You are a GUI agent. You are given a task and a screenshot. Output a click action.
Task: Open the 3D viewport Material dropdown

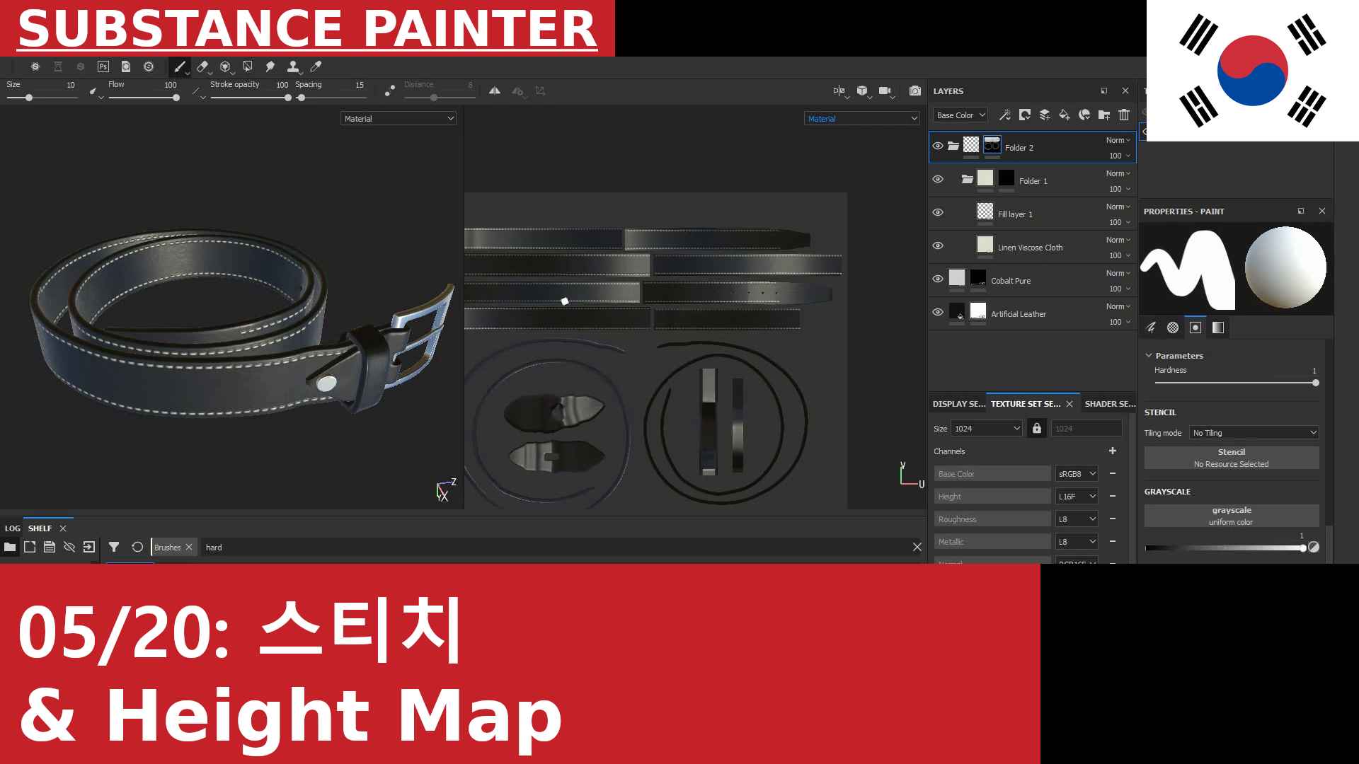(x=398, y=119)
